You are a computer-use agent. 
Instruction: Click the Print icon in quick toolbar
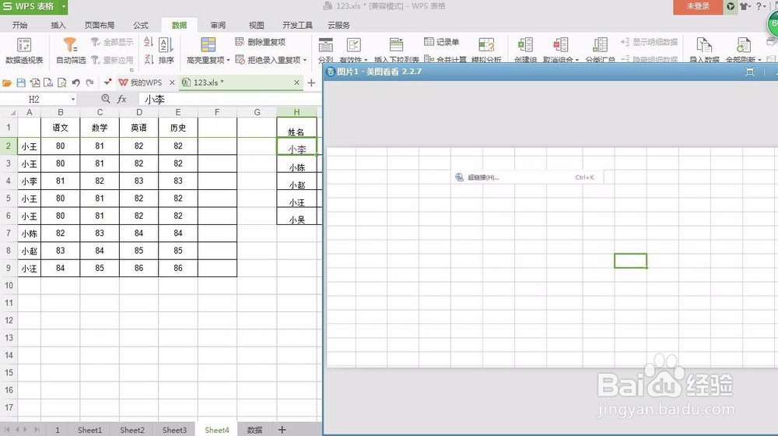[48, 83]
